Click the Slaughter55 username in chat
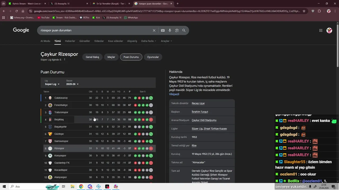 point(295,162)
